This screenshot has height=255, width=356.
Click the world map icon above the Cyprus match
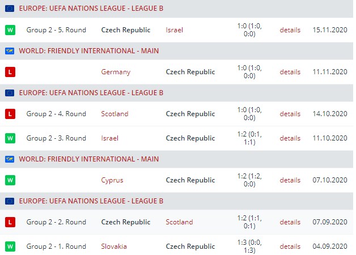pyautogui.click(x=10, y=159)
